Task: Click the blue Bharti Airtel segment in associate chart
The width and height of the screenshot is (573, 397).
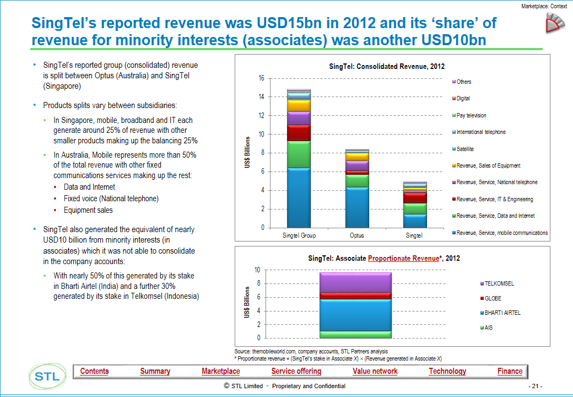Action: click(355, 315)
